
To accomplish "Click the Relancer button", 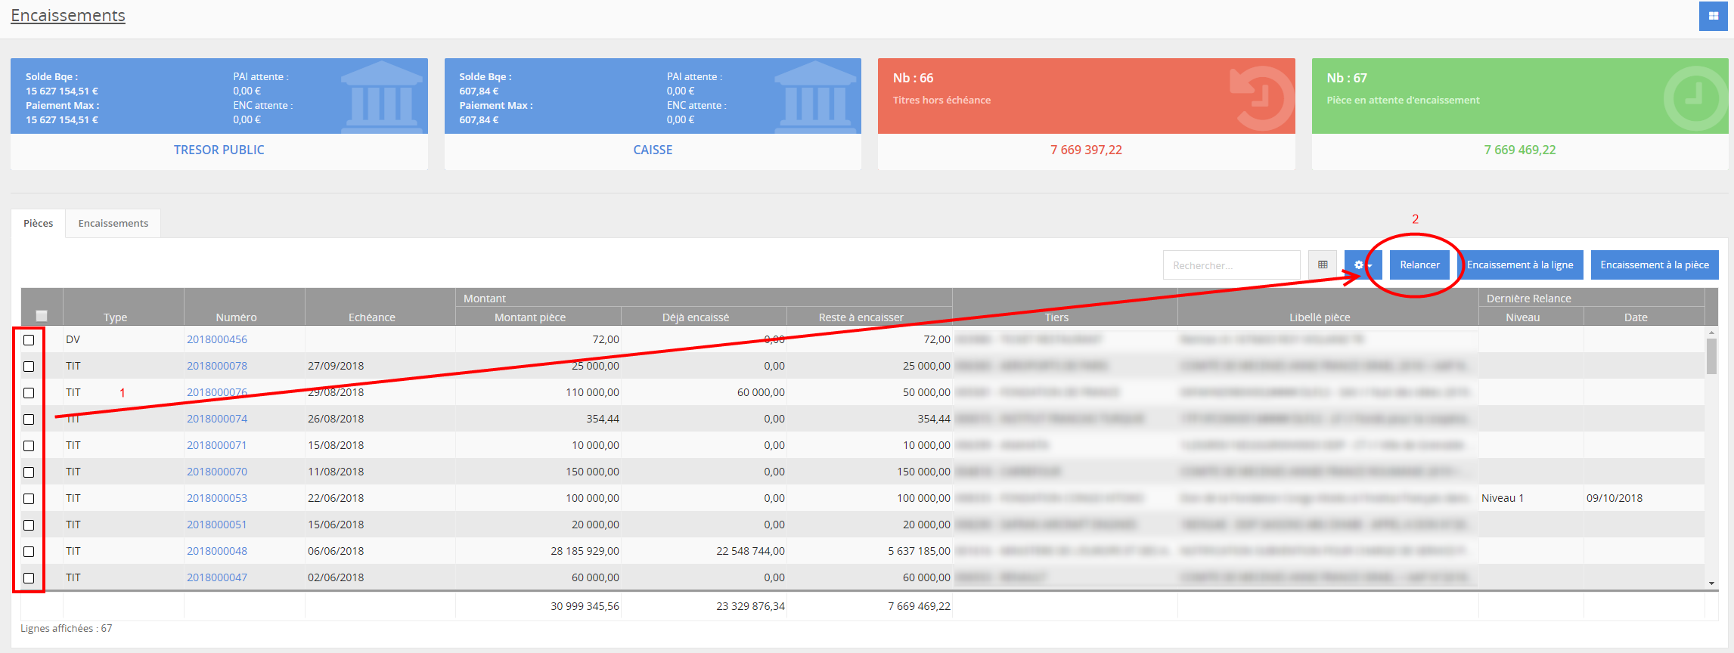I will 1419,265.
